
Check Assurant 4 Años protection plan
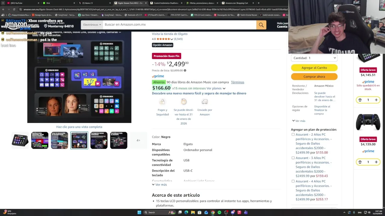click(293, 181)
